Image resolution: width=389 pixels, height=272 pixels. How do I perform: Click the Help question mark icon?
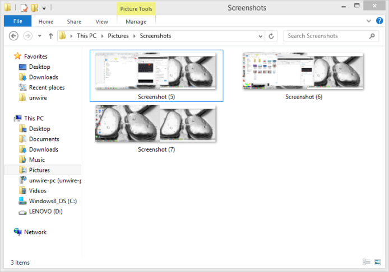379,21
